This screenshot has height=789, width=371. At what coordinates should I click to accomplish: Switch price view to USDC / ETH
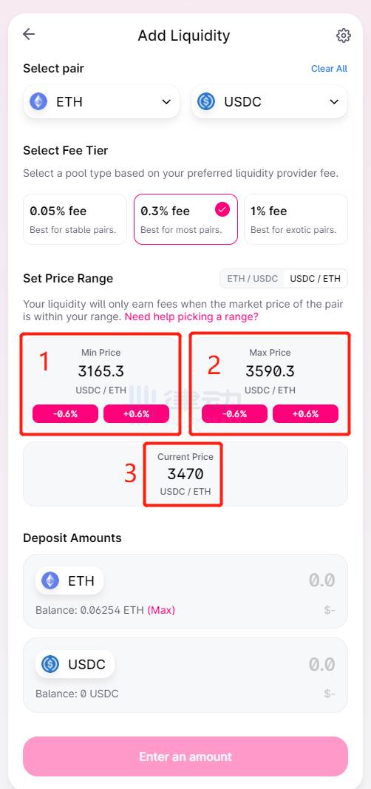click(x=315, y=278)
